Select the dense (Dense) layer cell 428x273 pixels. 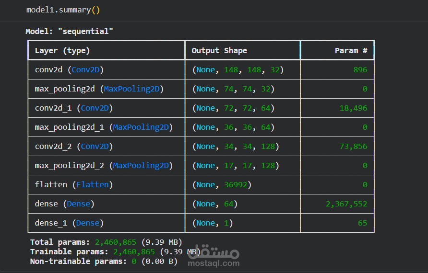pos(64,204)
